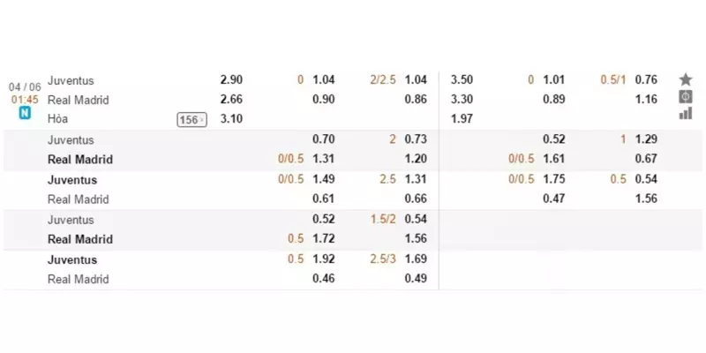Expand the 156 more markets button
706x353 pixels.
pos(192,119)
